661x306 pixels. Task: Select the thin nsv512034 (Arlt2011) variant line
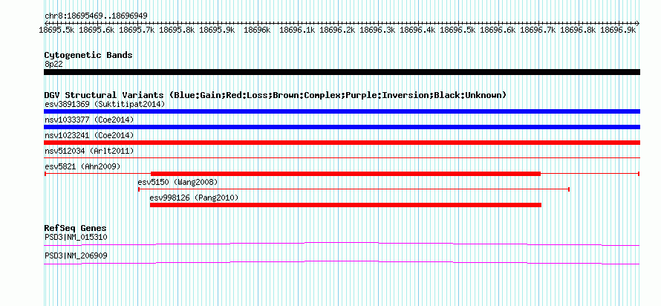(342, 158)
